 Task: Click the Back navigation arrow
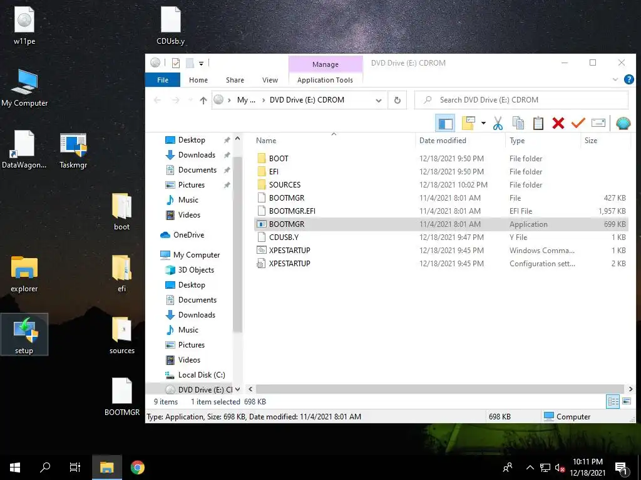tap(157, 100)
